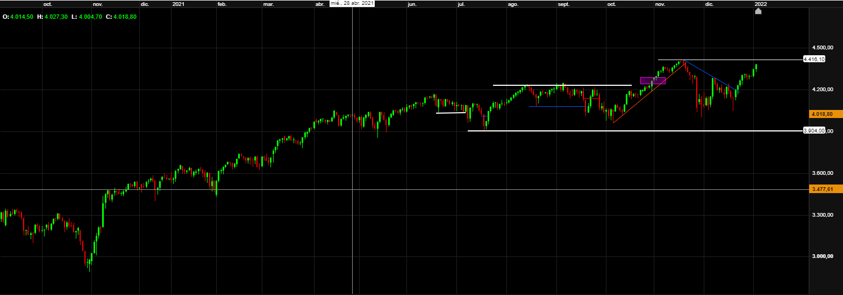Select the orange rising trendline in October
The image size is (843, 295).
[x=649, y=93]
